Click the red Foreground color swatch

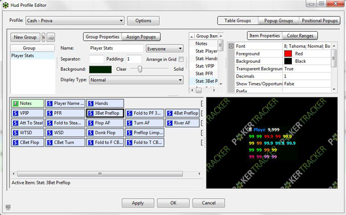pyautogui.click(x=288, y=54)
